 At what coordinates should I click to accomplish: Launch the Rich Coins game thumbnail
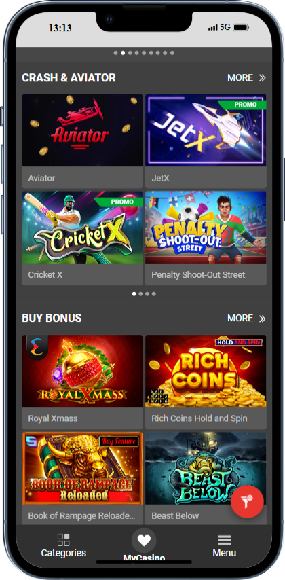coord(206,371)
